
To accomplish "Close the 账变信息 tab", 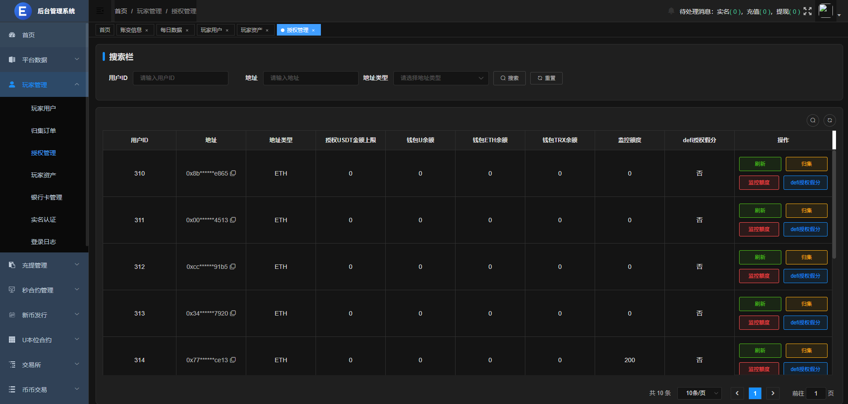I will [x=147, y=30].
